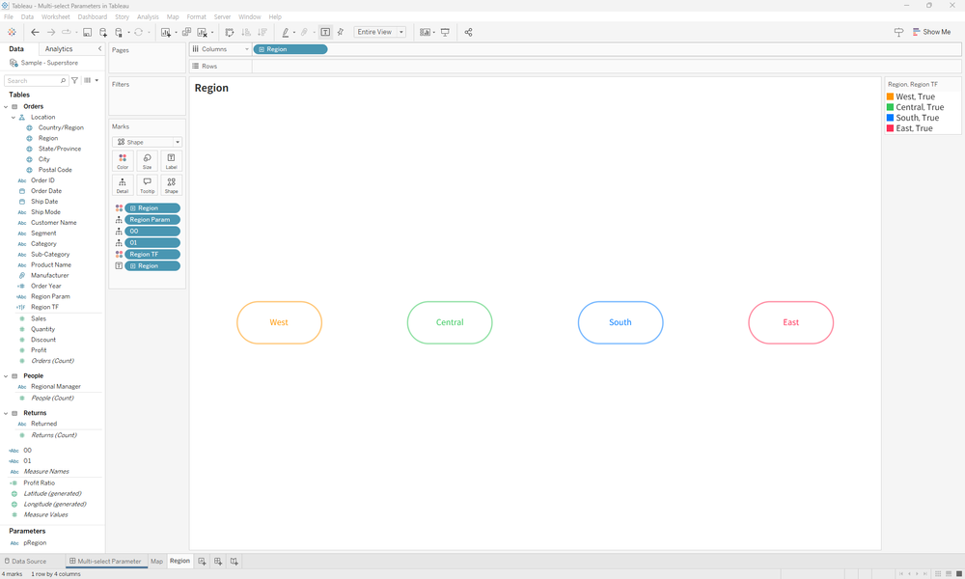Open the Entire View fit dropdown
This screenshot has height=579, width=965.
point(400,31)
